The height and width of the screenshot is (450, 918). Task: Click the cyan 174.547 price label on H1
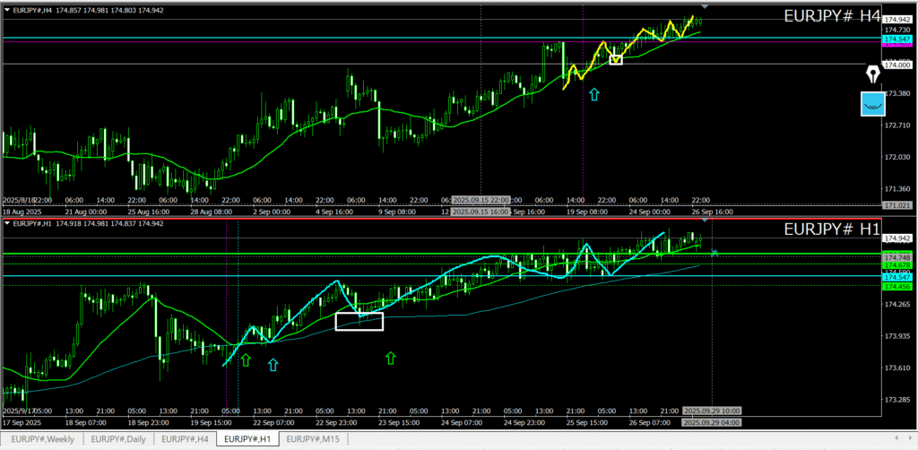click(x=896, y=278)
